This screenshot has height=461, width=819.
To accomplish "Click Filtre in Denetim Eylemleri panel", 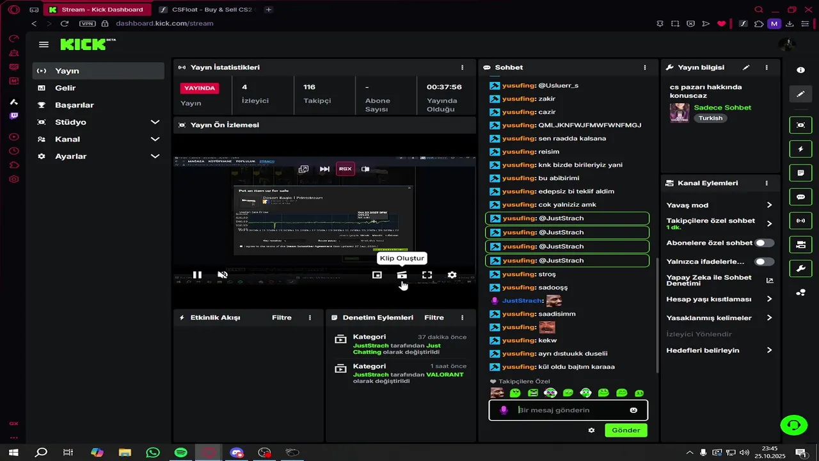I will coord(434,318).
